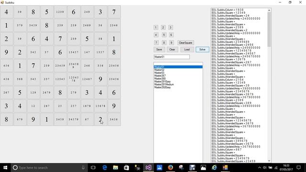Switch to Visual Studio from the taskbar
The image size is (306, 172).
click(x=148, y=168)
